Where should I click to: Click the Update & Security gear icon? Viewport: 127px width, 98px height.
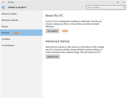[3, 7]
